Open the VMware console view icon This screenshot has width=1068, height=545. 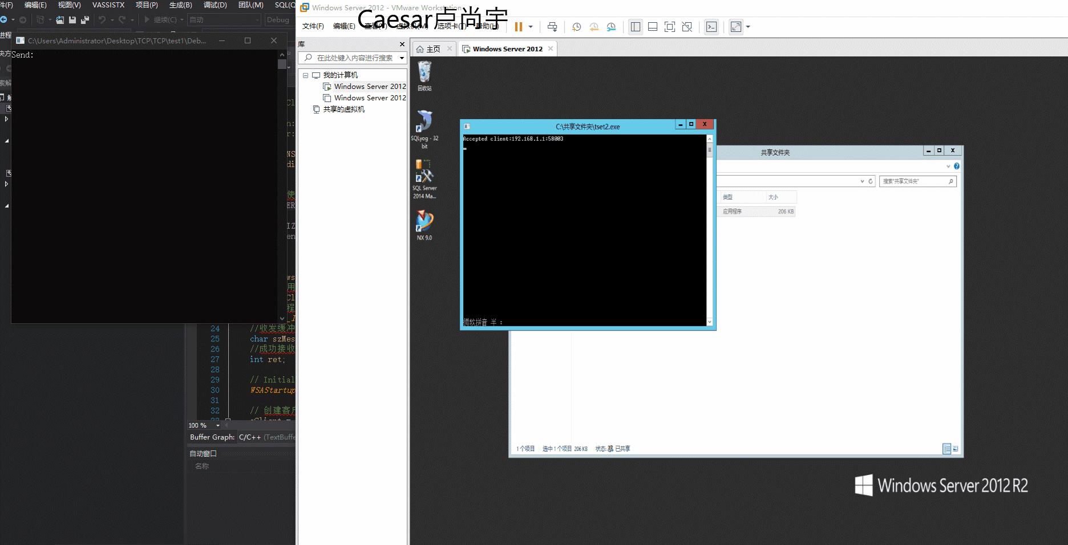[x=711, y=27]
